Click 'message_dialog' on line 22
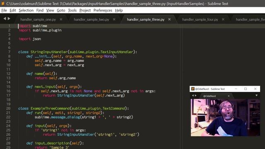The height and width of the screenshot is (149, 265). pyautogui.click(x=65, y=117)
